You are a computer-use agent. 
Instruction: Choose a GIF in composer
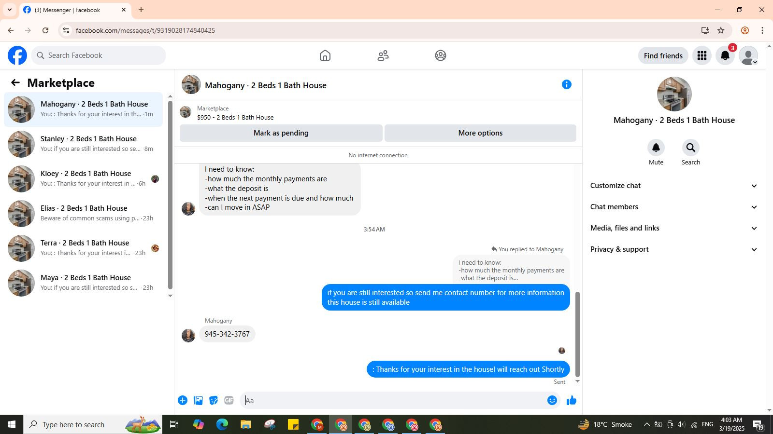coord(229,400)
